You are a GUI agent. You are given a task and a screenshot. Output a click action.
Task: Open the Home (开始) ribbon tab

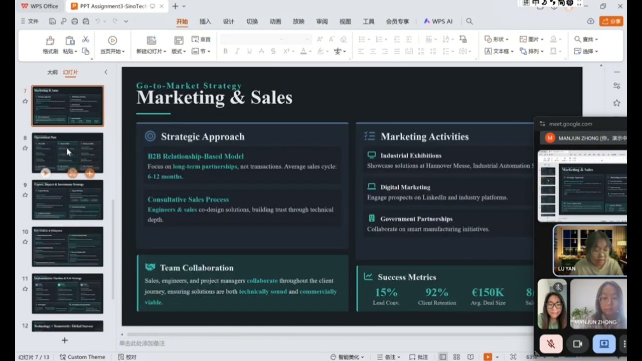point(182,22)
